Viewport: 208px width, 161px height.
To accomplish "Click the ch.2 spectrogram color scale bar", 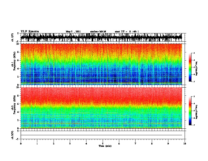I will pyautogui.click(x=190, y=111).
